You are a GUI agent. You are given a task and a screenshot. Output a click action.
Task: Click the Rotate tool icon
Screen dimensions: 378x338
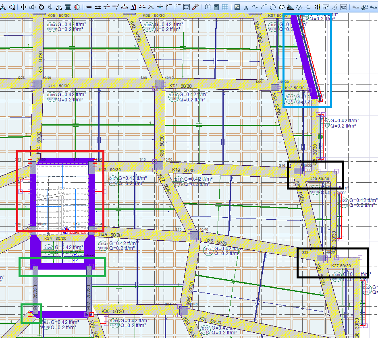tap(42, 7)
